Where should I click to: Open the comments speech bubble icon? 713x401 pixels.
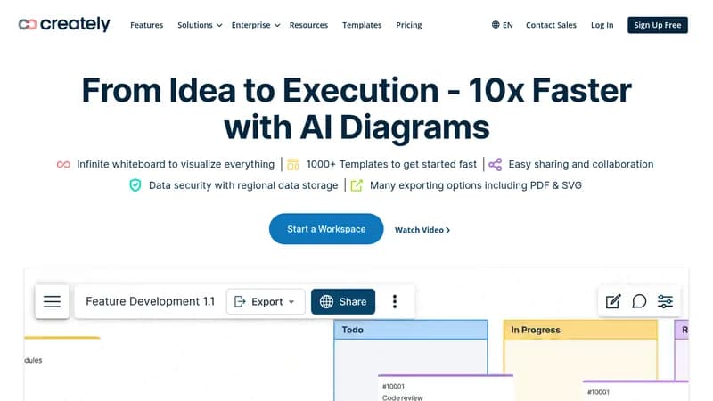pyautogui.click(x=639, y=301)
